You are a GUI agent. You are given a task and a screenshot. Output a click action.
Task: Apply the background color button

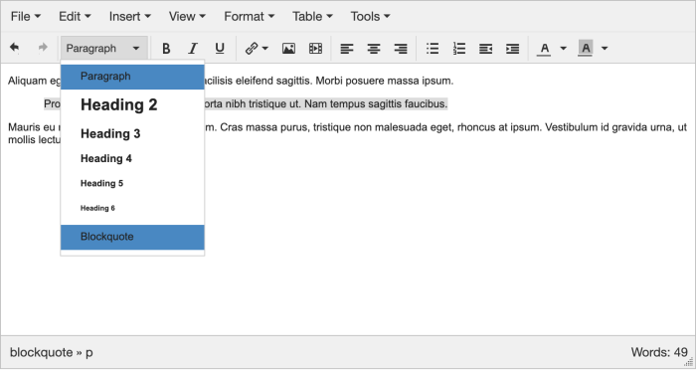(585, 48)
